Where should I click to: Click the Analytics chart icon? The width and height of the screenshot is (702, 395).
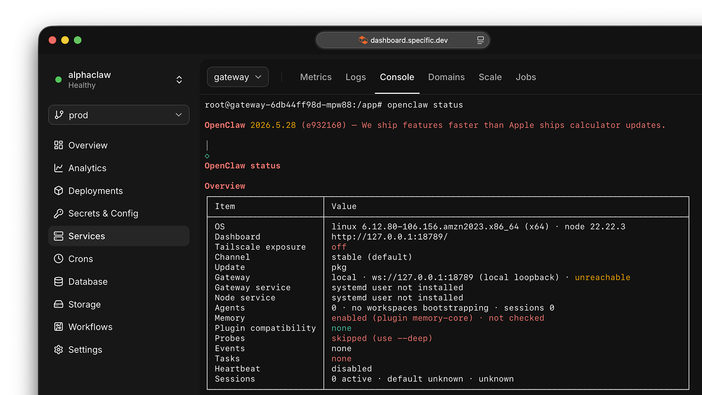pyautogui.click(x=58, y=168)
